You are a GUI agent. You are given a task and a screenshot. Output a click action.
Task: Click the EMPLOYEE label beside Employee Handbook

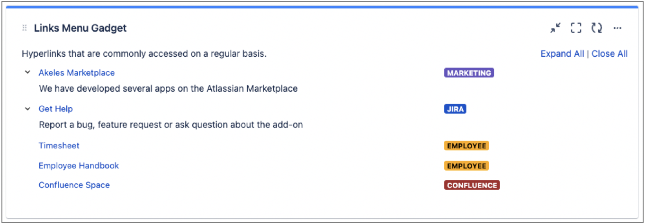click(x=467, y=166)
